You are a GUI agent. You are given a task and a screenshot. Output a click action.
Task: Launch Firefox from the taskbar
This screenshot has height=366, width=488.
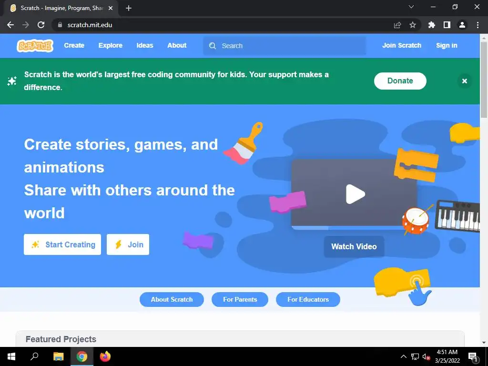tap(105, 356)
